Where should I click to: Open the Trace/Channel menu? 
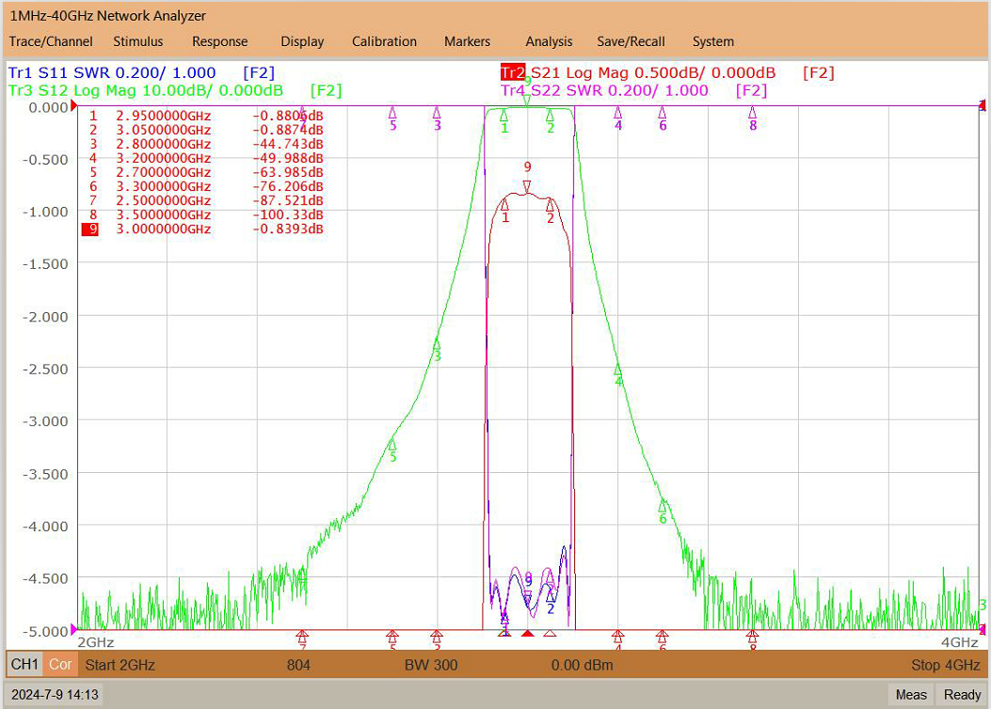coord(51,41)
